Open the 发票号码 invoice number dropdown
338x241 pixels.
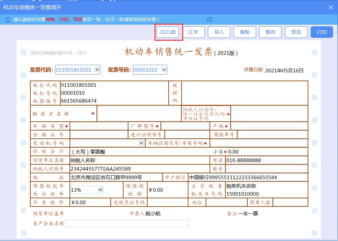(163, 70)
